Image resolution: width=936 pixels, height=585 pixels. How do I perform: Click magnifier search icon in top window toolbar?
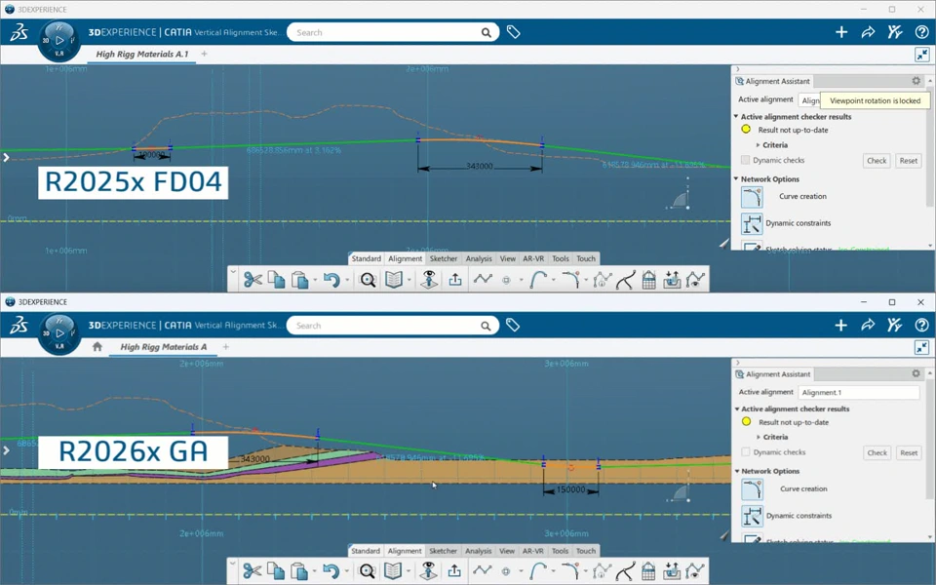pos(368,280)
